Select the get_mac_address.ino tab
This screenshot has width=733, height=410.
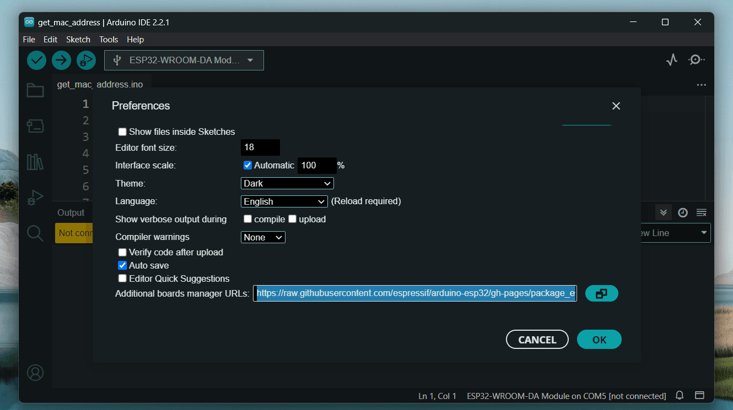tap(100, 85)
